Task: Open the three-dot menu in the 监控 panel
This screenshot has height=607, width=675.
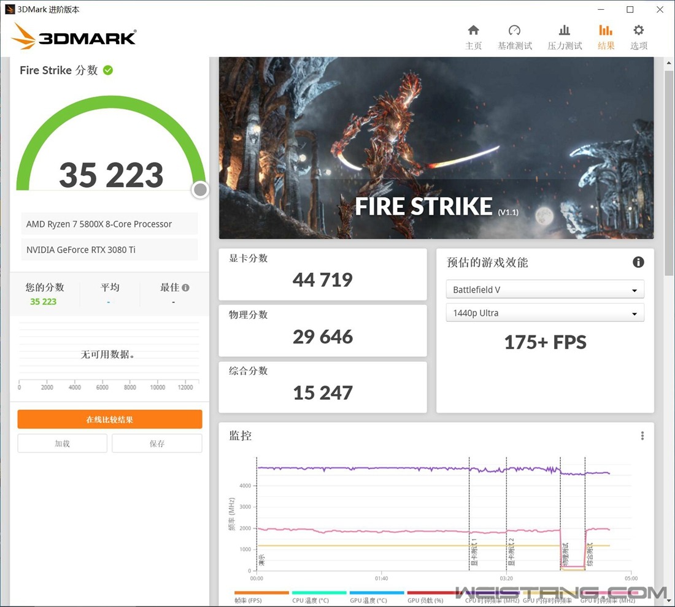Action: (642, 436)
